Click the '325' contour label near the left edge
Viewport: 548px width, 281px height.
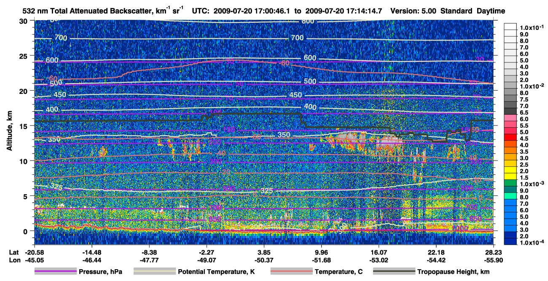pyautogui.click(x=56, y=186)
